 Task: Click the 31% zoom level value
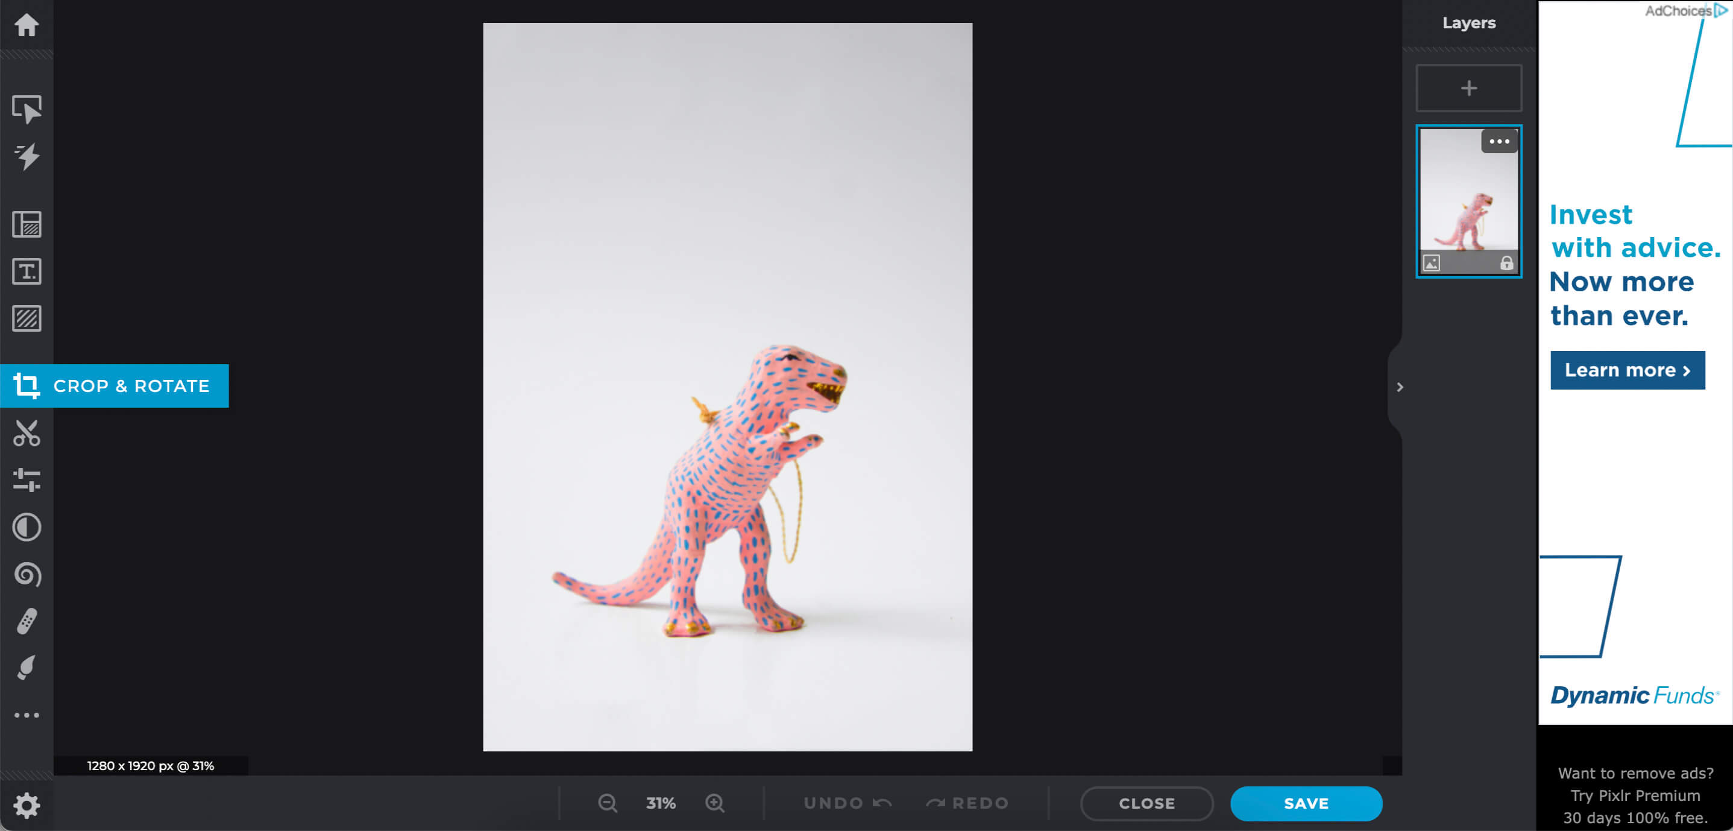click(x=661, y=803)
